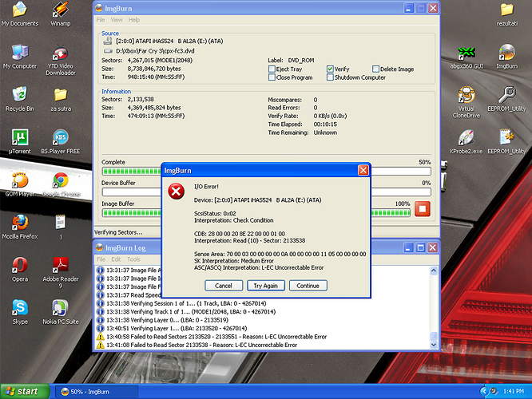This screenshot has height=399, width=532.
Task: Select log entry 'Verifying Layer 1'
Action: [177, 328]
